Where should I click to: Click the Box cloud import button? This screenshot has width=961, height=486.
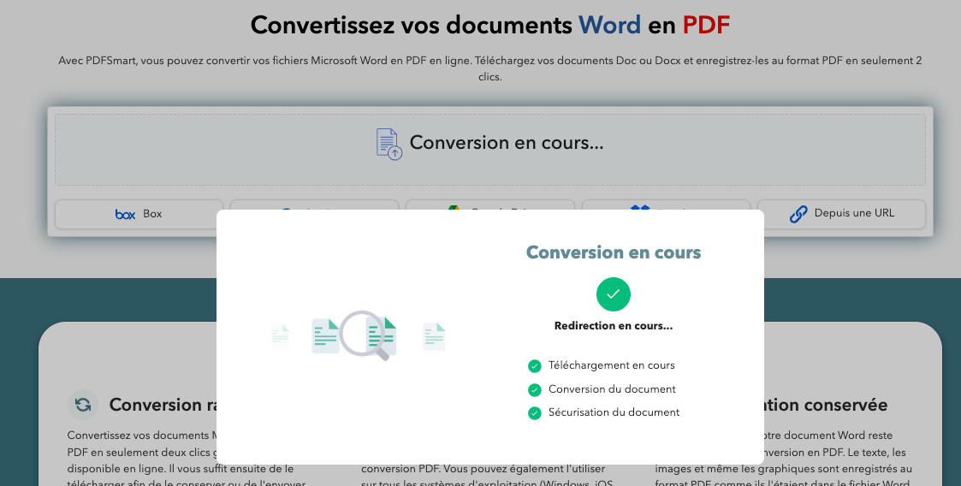pyautogui.click(x=139, y=214)
